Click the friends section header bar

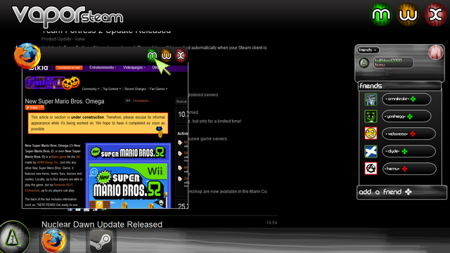coord(399,86)
